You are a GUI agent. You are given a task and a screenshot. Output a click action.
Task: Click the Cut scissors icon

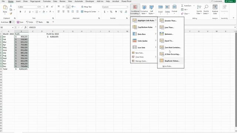11,6
